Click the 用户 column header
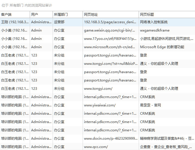Screen dimensions: 195x150 pos(34,14)
